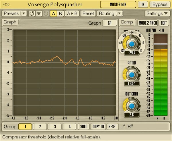Copy state A to B
The height and width of the screenshot is (141, 172).
(72, 13)
